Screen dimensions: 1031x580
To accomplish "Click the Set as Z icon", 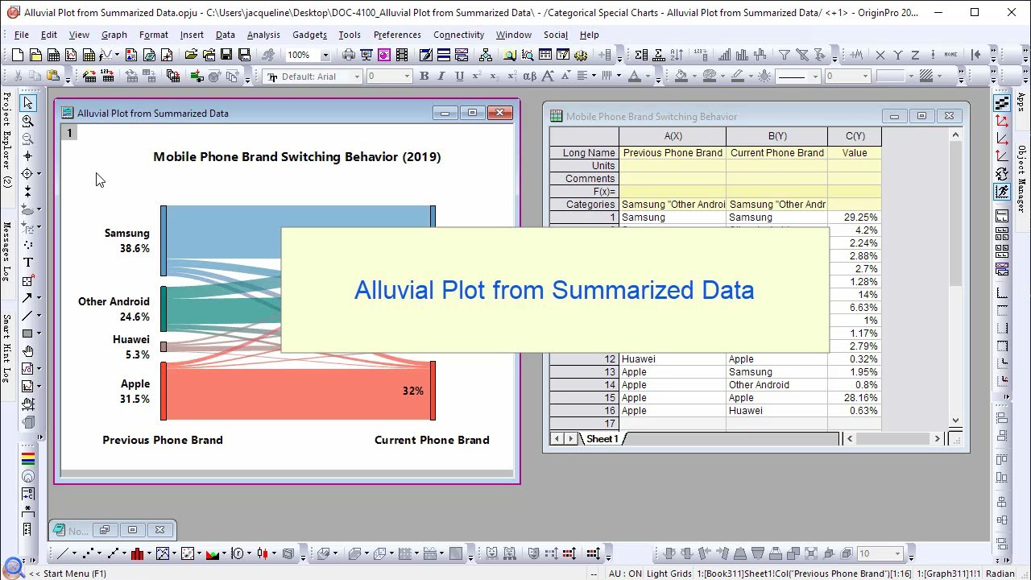I will point(916,55).
